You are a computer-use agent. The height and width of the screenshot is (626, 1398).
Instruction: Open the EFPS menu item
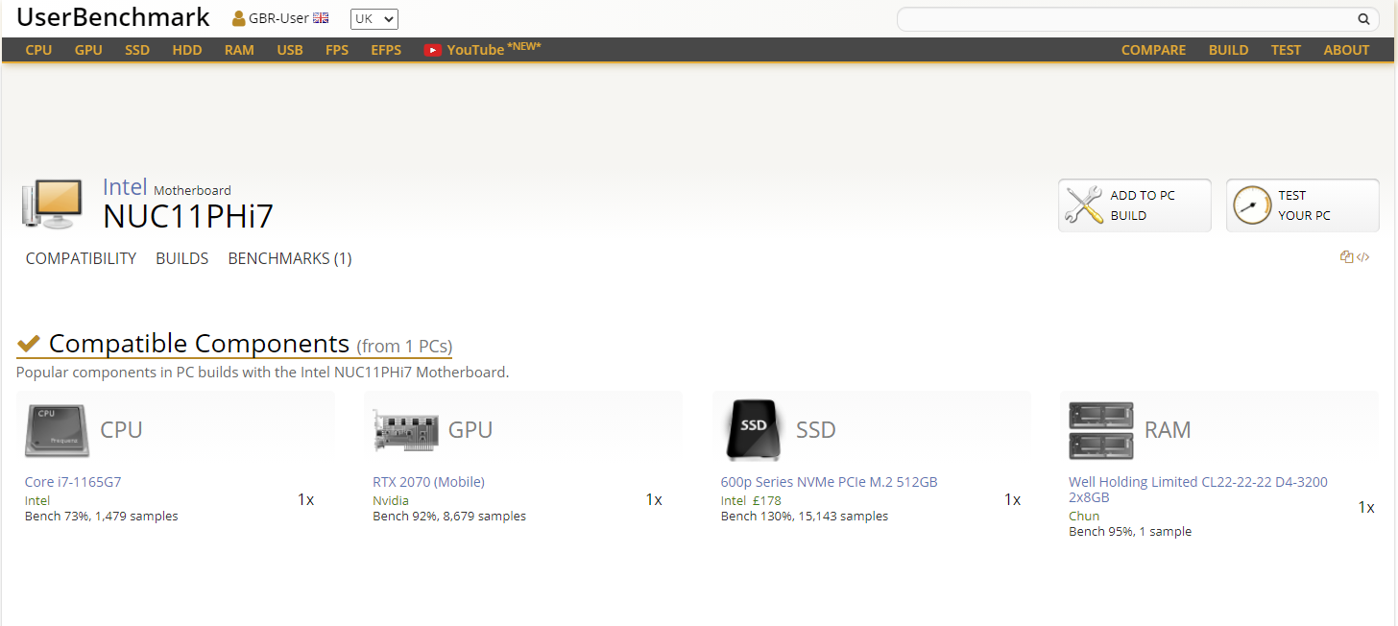pyautogui.click(x=386, y=50)
